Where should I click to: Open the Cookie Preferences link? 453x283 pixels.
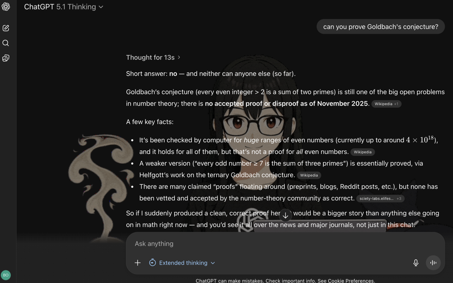point(351,281)
